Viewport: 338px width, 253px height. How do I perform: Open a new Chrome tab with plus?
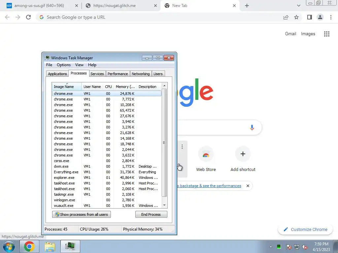(247, 6)
